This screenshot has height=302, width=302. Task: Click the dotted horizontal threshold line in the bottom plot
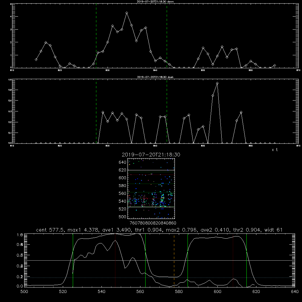160,278
